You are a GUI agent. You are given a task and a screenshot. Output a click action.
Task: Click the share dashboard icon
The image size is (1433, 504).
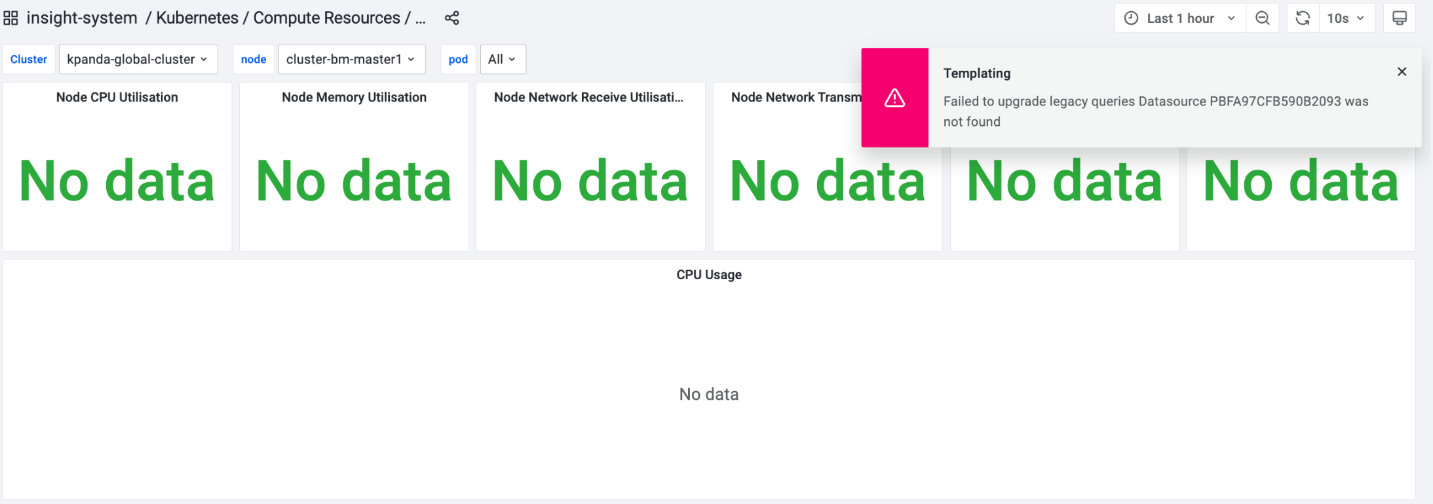(x=452, y=18)
